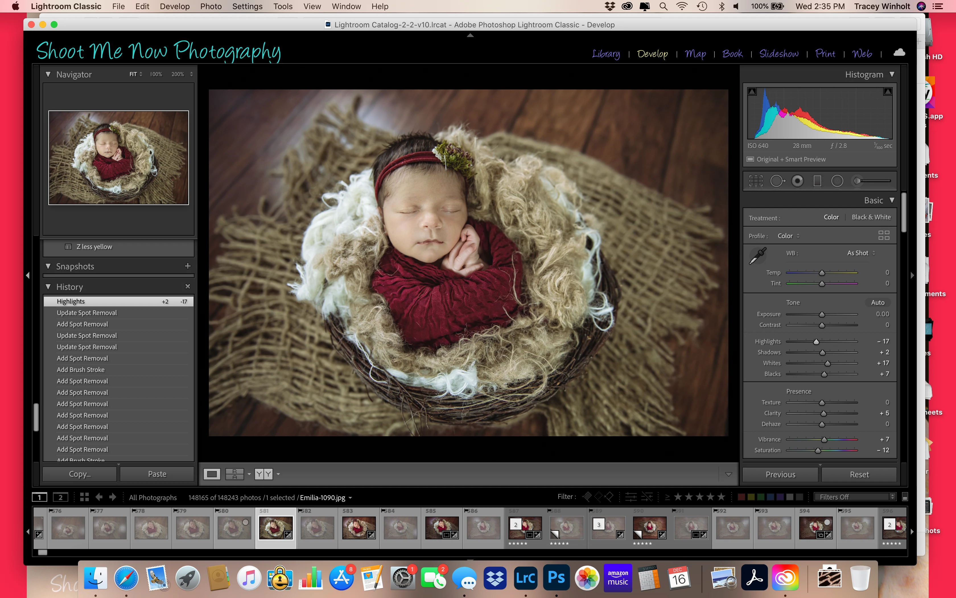Pick the White Balance eyedropper
This screenshot has width=956, height=598.
(758, 255)
